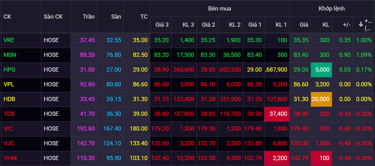Select the VHM ticker symbol
The height and width of the screenshot is (166, 375).
click(10, 158)
